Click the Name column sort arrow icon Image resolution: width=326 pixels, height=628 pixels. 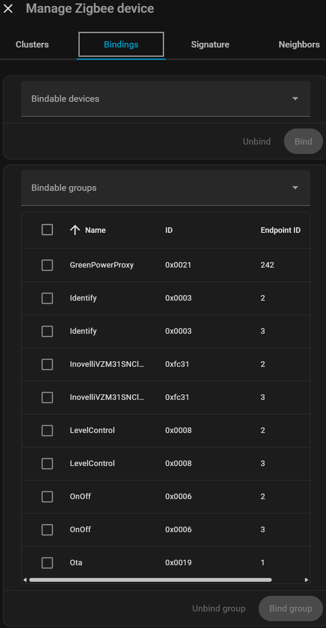[75, 230]
